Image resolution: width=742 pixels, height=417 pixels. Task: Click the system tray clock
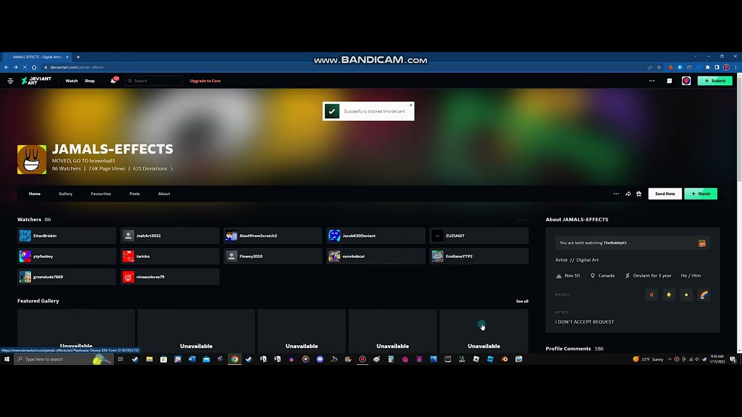(718, 359)
